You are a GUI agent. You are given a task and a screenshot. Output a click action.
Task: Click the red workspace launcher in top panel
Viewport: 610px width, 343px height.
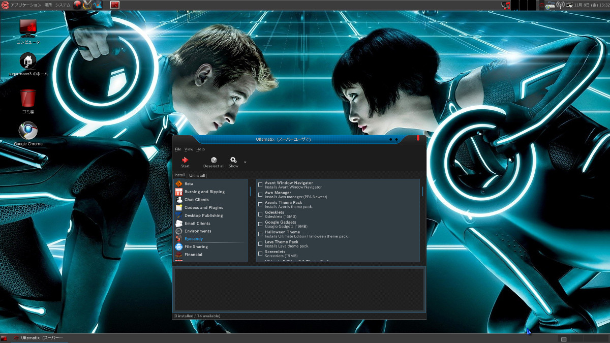point(115,5)
